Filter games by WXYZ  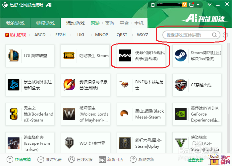pos(143,35)
